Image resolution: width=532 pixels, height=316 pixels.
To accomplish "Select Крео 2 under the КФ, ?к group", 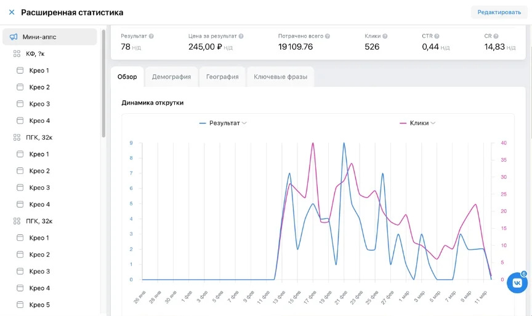I will tap(39, 87).
